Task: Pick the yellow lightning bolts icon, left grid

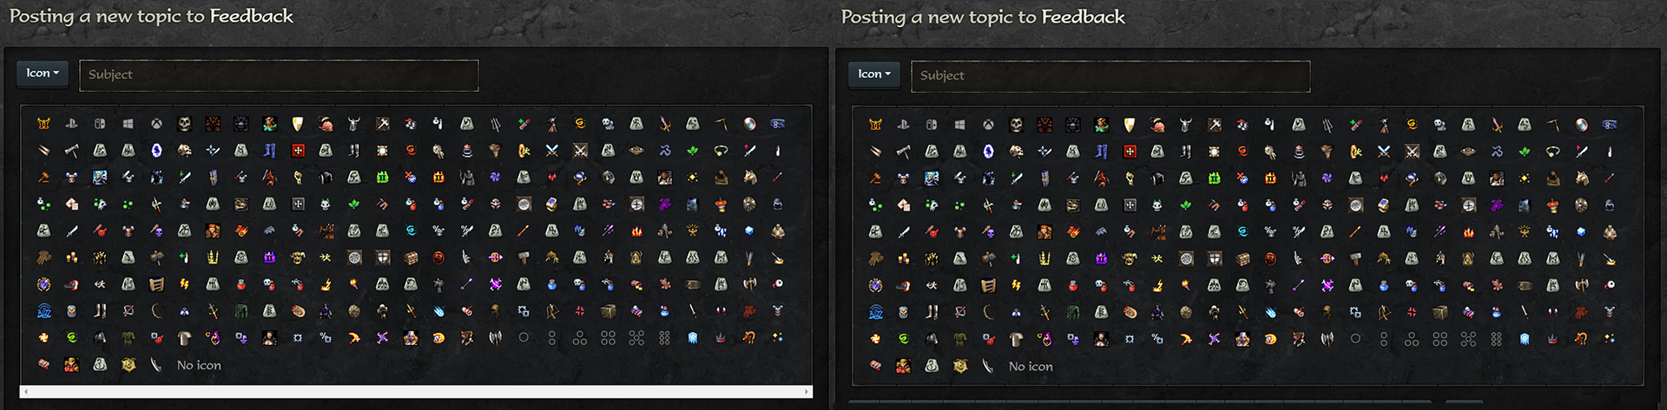Action: point(184,284)
